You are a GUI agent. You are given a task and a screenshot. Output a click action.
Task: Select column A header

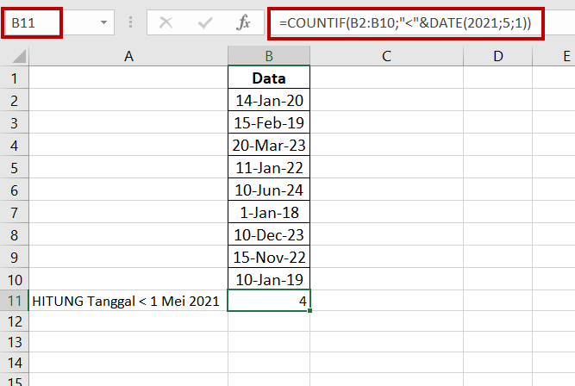click(128, 57)
